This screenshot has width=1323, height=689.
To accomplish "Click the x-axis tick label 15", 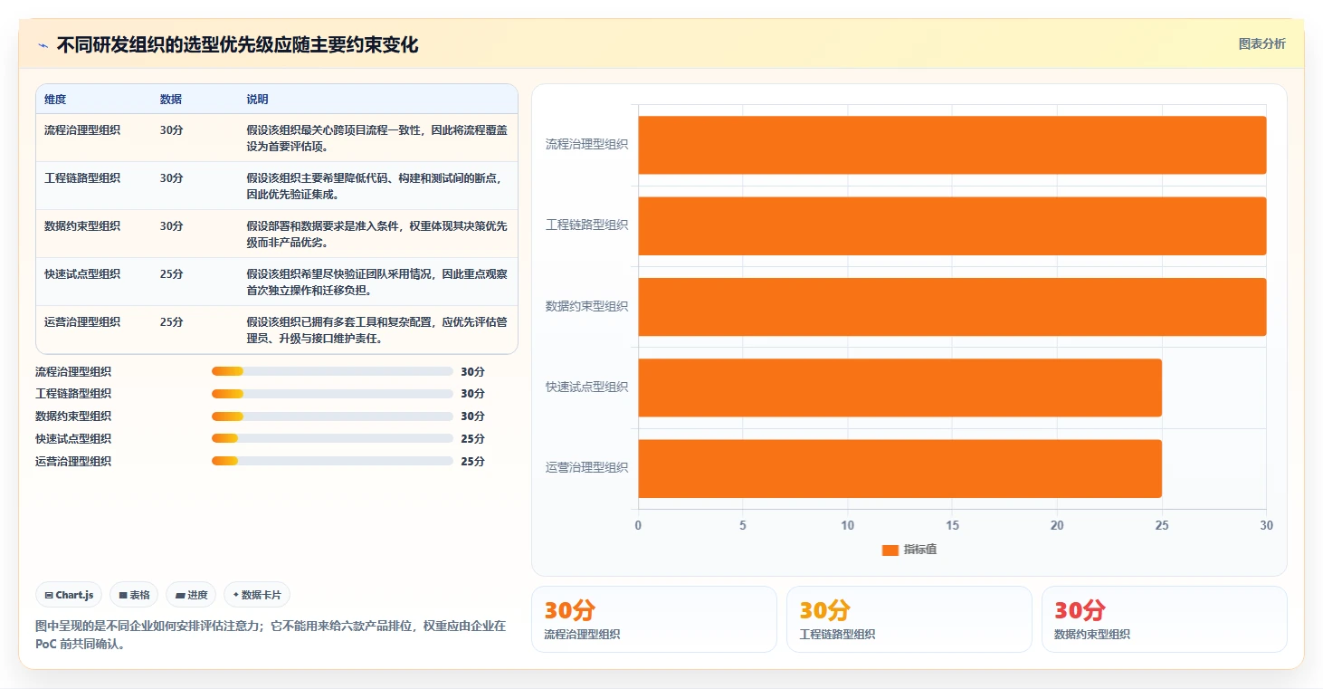I will click(952, 525).
